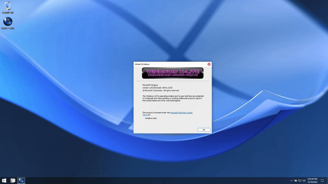Open the battery status tray icon
Viewport: 328px width, 184px height.
296,181
